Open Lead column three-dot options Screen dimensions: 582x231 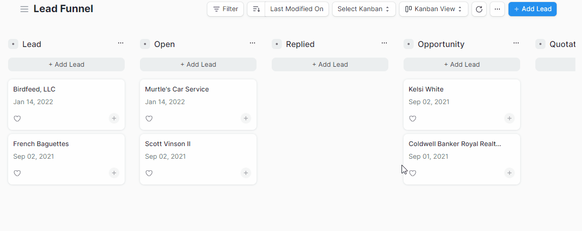click(121, 43)
